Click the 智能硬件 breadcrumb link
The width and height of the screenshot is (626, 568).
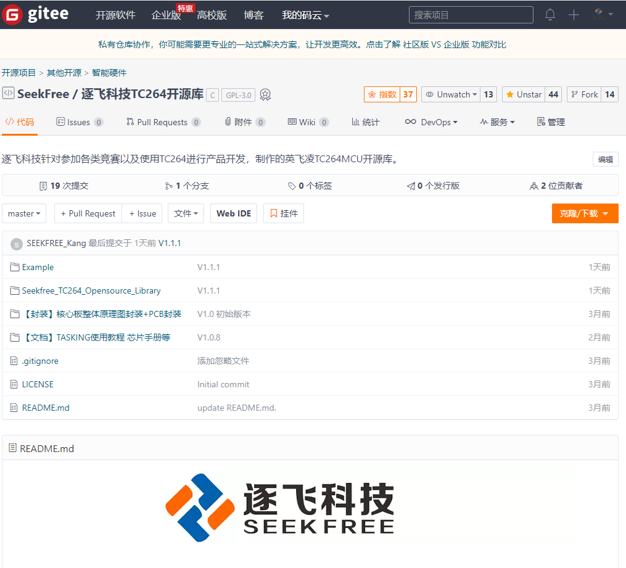click(x=109, y=73)
